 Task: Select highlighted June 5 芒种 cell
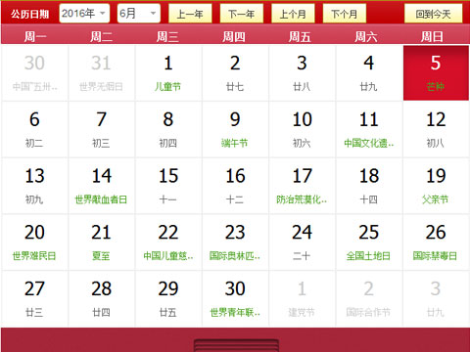click(436, 73)
